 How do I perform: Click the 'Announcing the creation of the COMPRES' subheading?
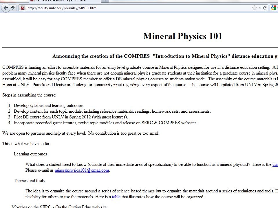coord(165,56)
